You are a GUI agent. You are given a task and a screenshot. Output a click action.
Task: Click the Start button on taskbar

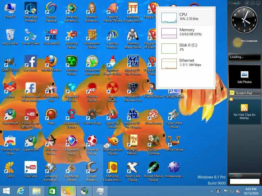6,191
